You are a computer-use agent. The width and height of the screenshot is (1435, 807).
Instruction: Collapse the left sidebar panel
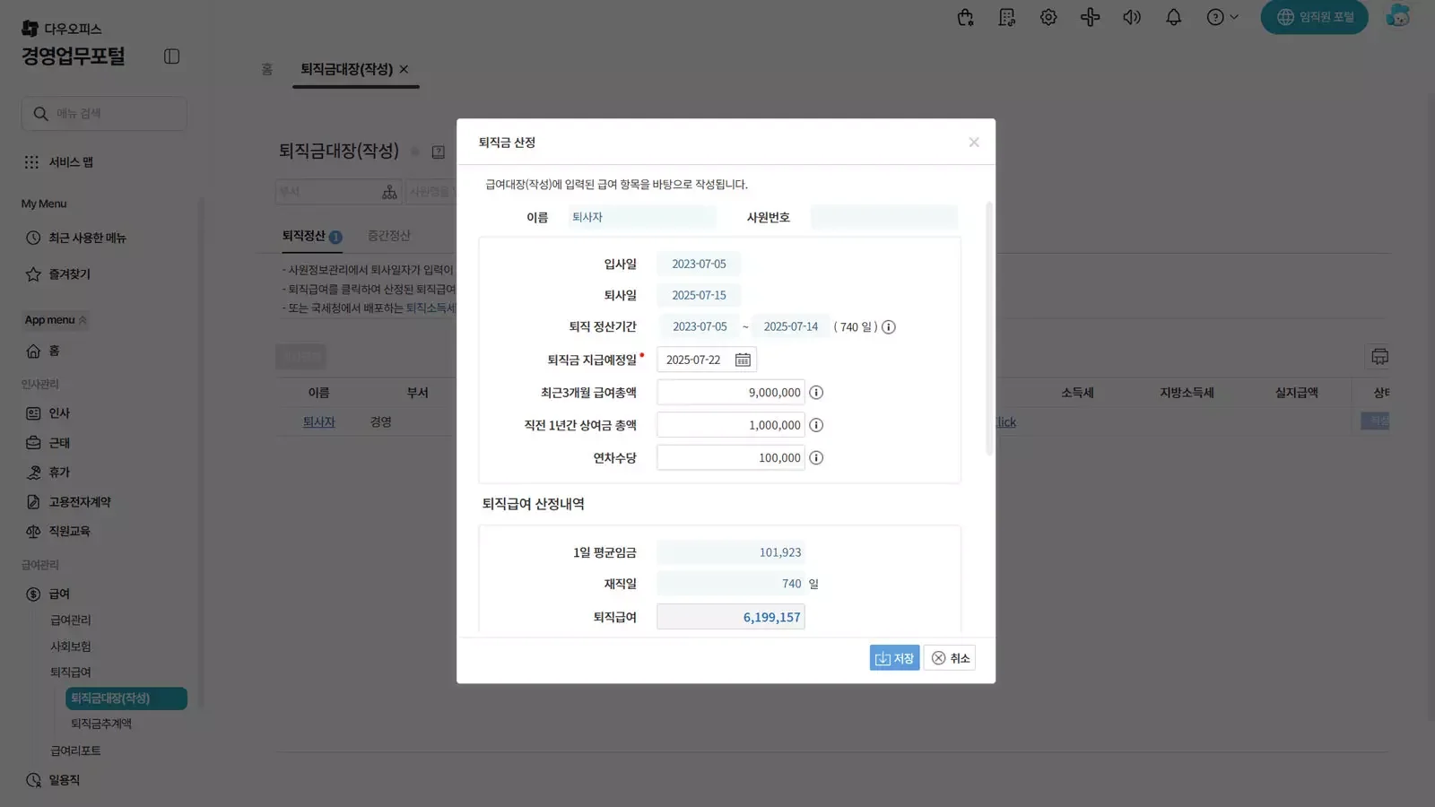170,56
